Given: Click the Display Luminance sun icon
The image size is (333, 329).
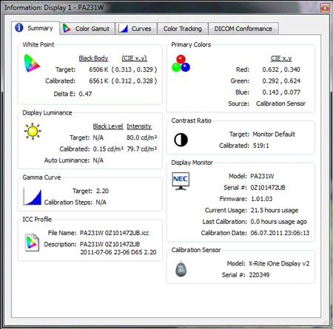Looking at the screenshot, I should click(33, 132).
